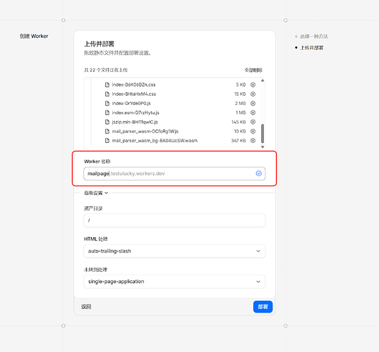Click the 367 KB file size
379x352 pixels.
pos(239,141)
